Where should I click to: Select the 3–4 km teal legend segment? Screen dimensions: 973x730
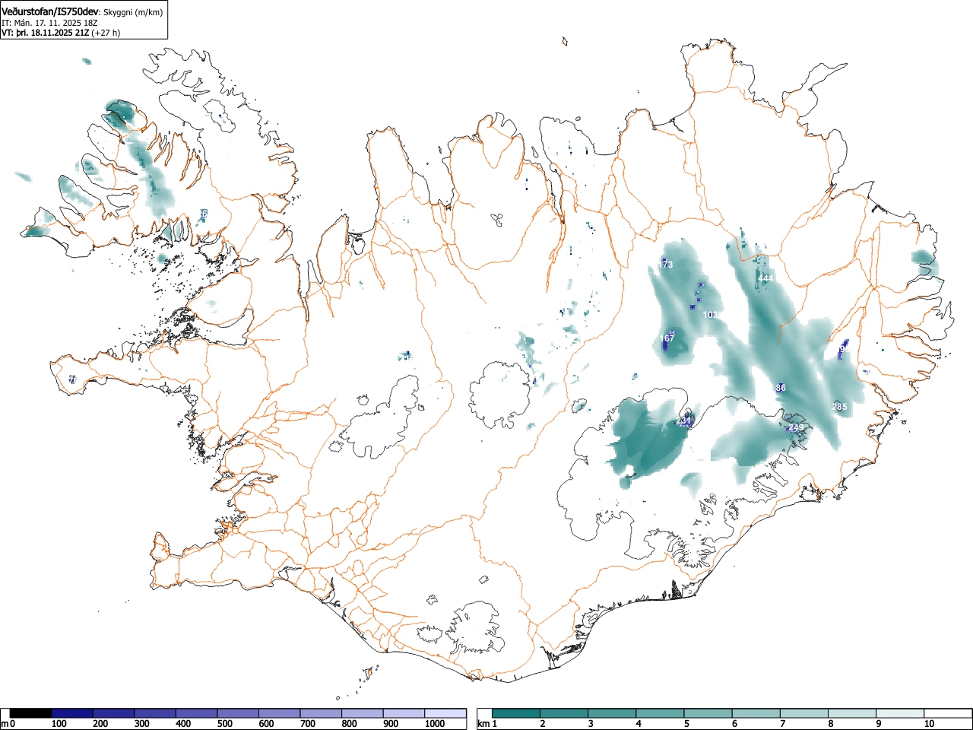(x=613, y=713)
